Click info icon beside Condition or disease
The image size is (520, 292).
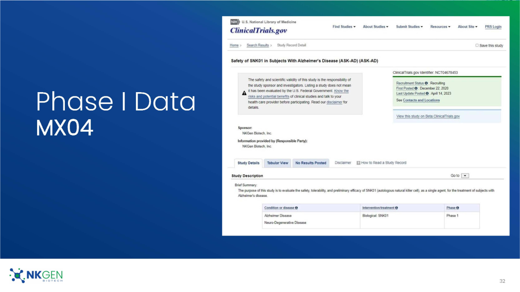pos(296,208)
